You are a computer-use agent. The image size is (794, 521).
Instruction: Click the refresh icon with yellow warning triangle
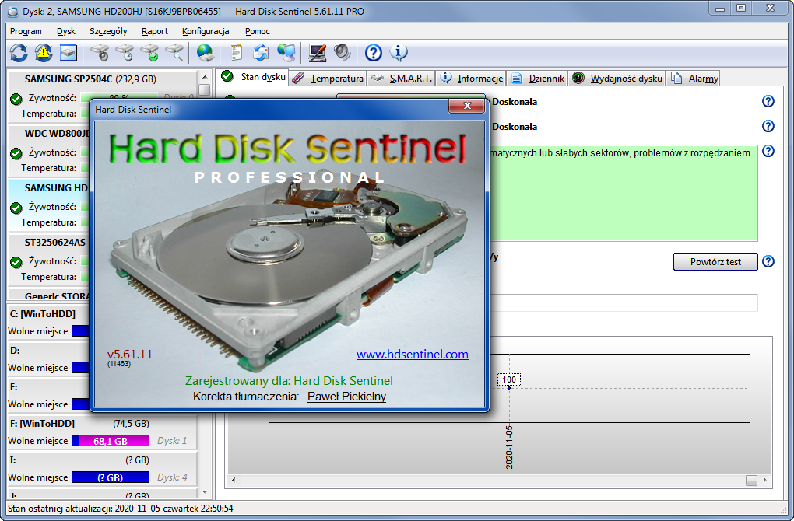point(44,53)
